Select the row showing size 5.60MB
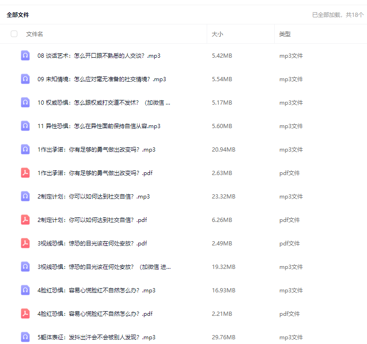Image resolution: width=367 pixels, height=344 pixels. coord(222,126)
